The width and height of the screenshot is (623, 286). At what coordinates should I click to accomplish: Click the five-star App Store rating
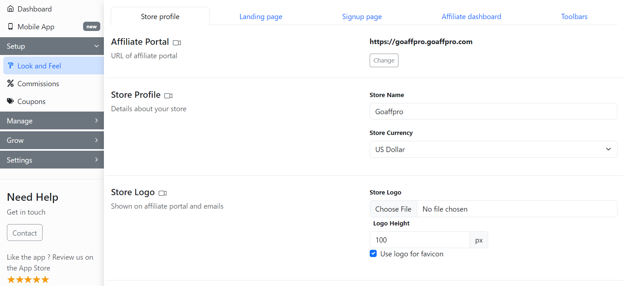click(28, 280)
